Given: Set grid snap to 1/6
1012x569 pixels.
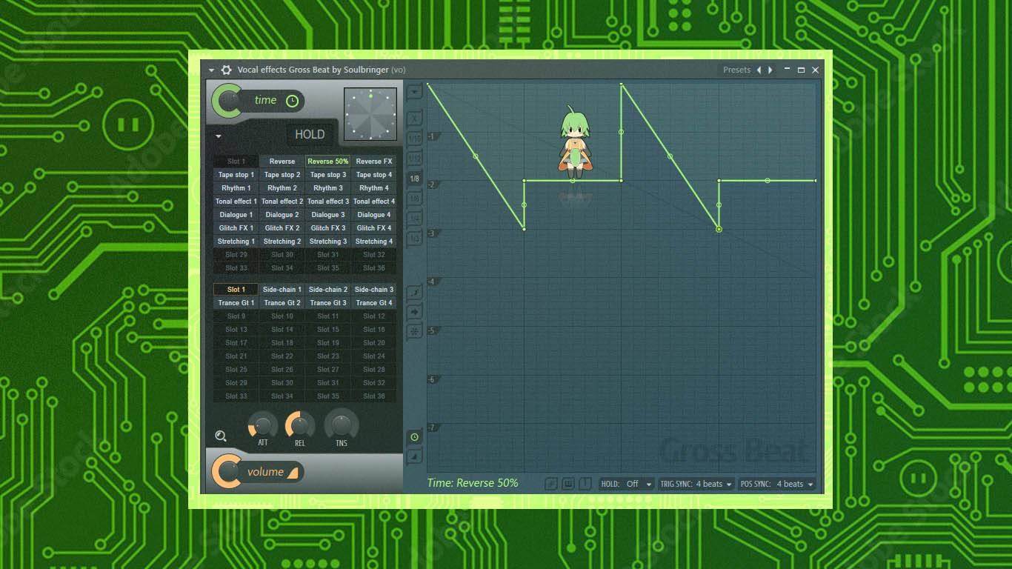Looking at the screenshot, I should 414,199.
